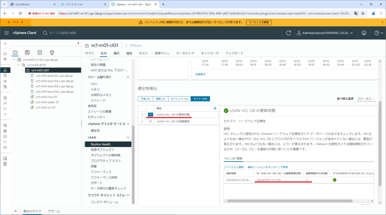The width and height of the screenshot is (386, 215).
Task: Go to next banner message arrow
Action: pyautogui.click(x=23, y=22)
